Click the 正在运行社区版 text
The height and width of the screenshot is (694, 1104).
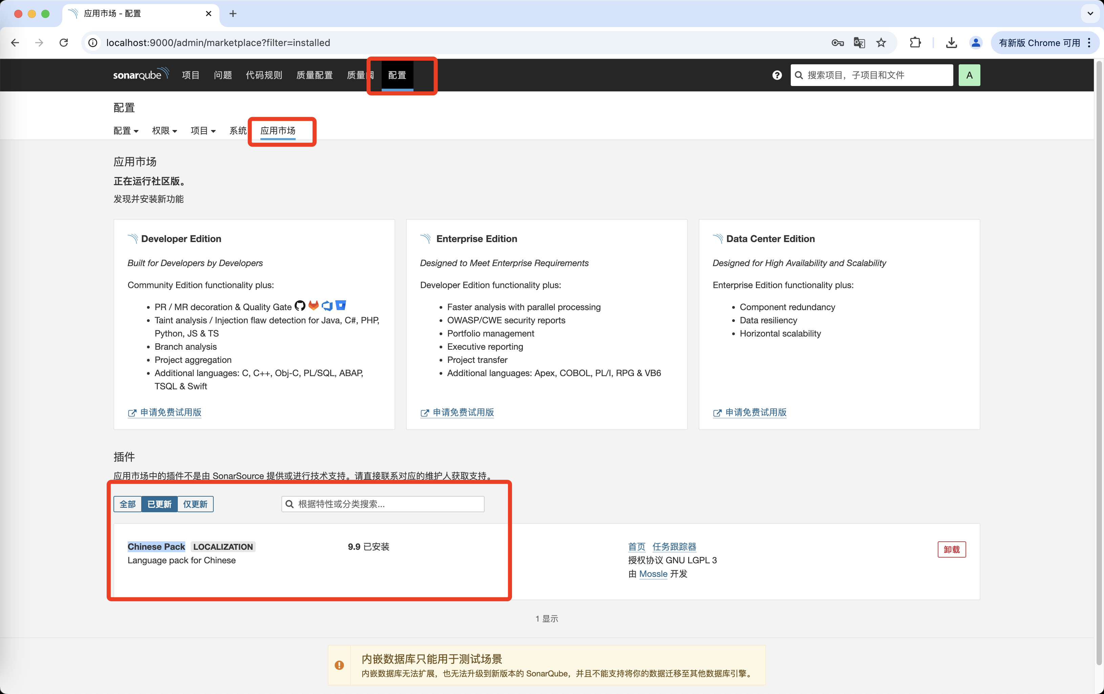coord(150,181)
